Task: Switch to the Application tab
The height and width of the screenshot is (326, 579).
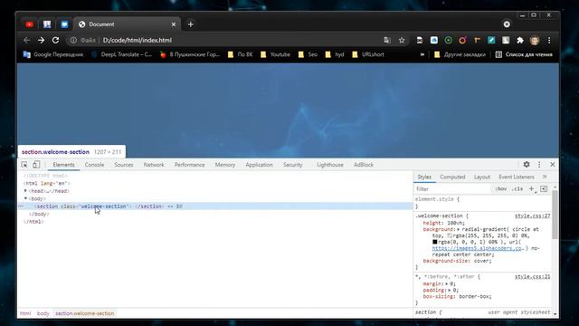Action: pos(260,165)
